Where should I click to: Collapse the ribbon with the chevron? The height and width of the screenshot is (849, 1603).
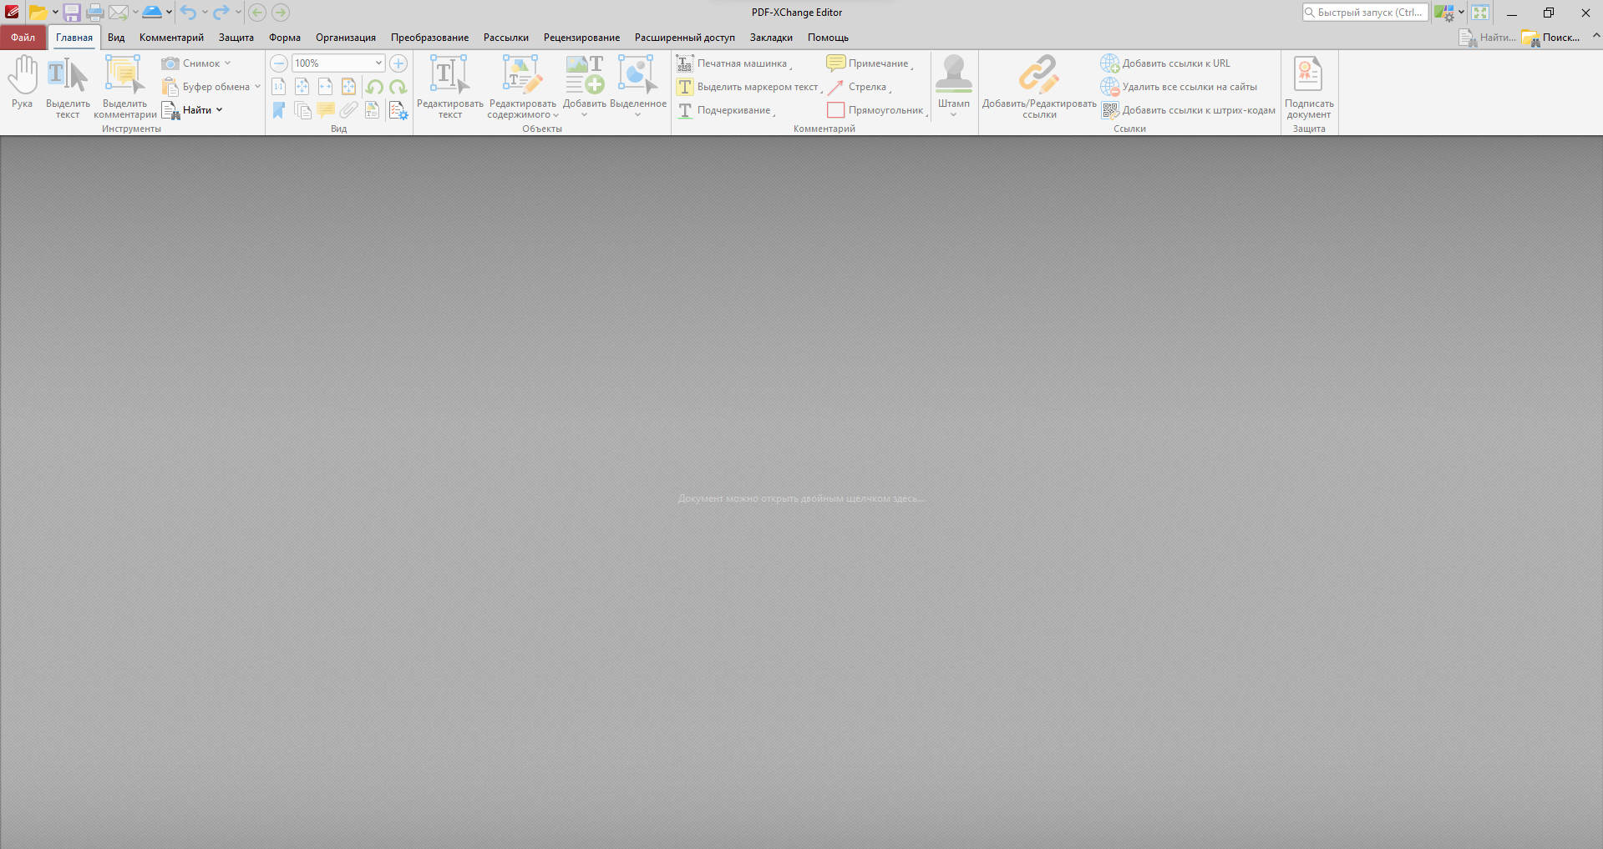point(1596,36)
